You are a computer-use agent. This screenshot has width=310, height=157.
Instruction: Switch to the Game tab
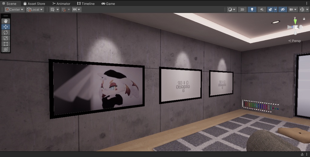coord(108,4)
